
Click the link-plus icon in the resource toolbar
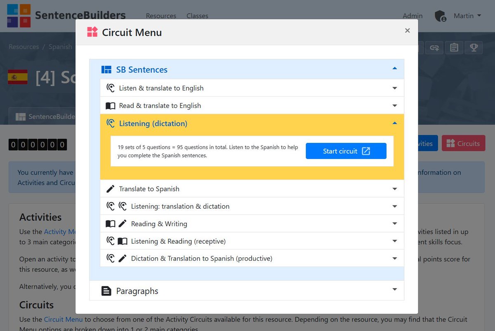pos(434,47)
